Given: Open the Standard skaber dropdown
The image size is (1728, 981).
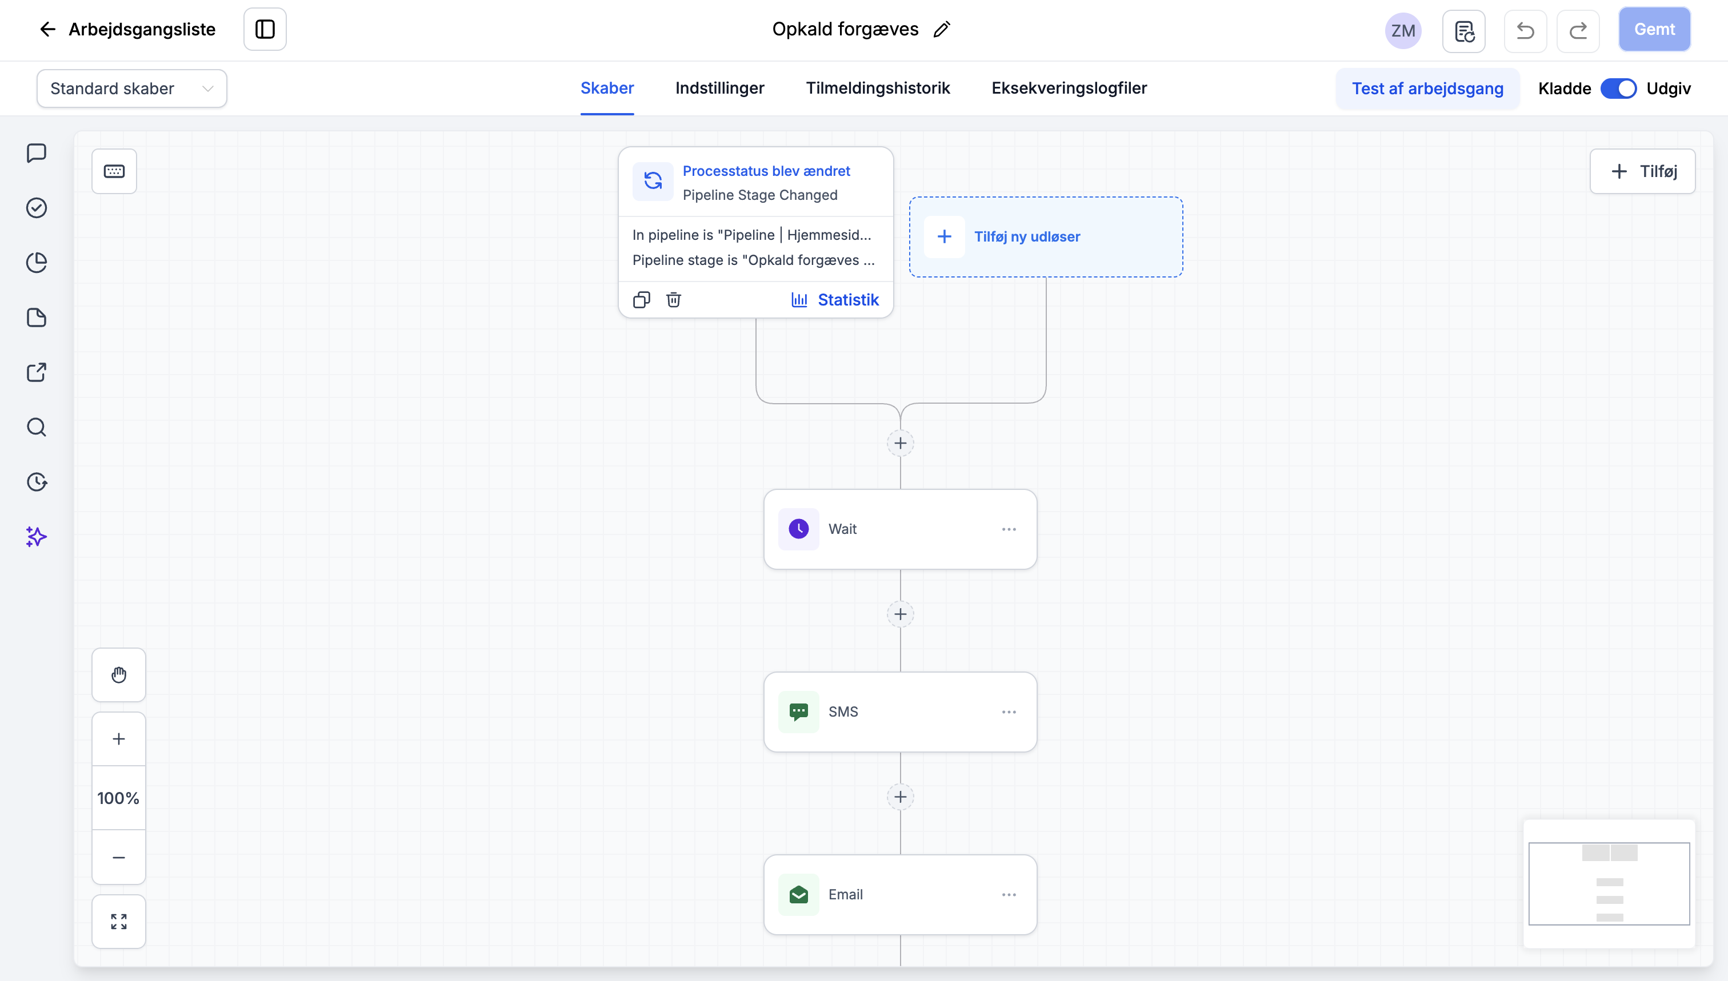Looking at the screenshot, I should click(x=131, y=89).
